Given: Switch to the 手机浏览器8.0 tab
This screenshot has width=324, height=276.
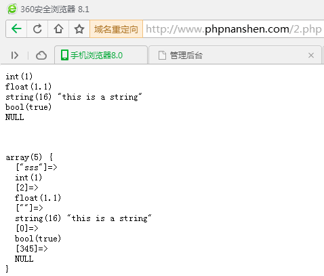Looking at the screenshot, I should coord(101,55).
